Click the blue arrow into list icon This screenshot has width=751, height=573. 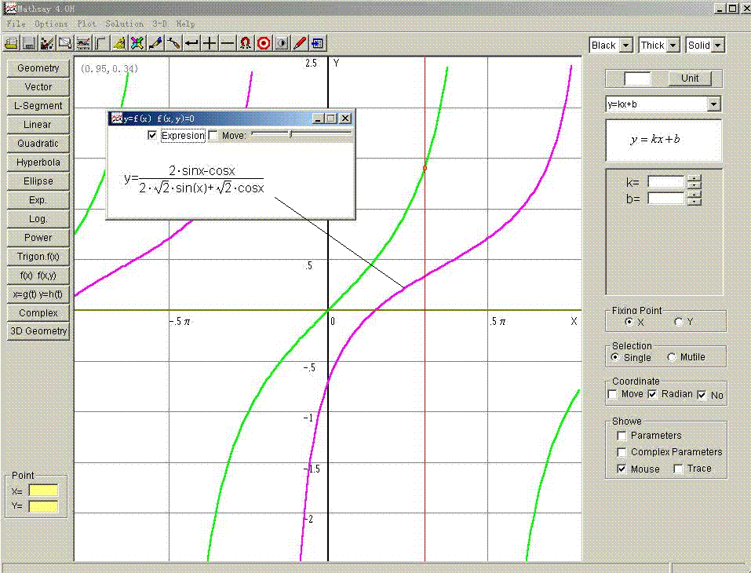click(317, 44)
